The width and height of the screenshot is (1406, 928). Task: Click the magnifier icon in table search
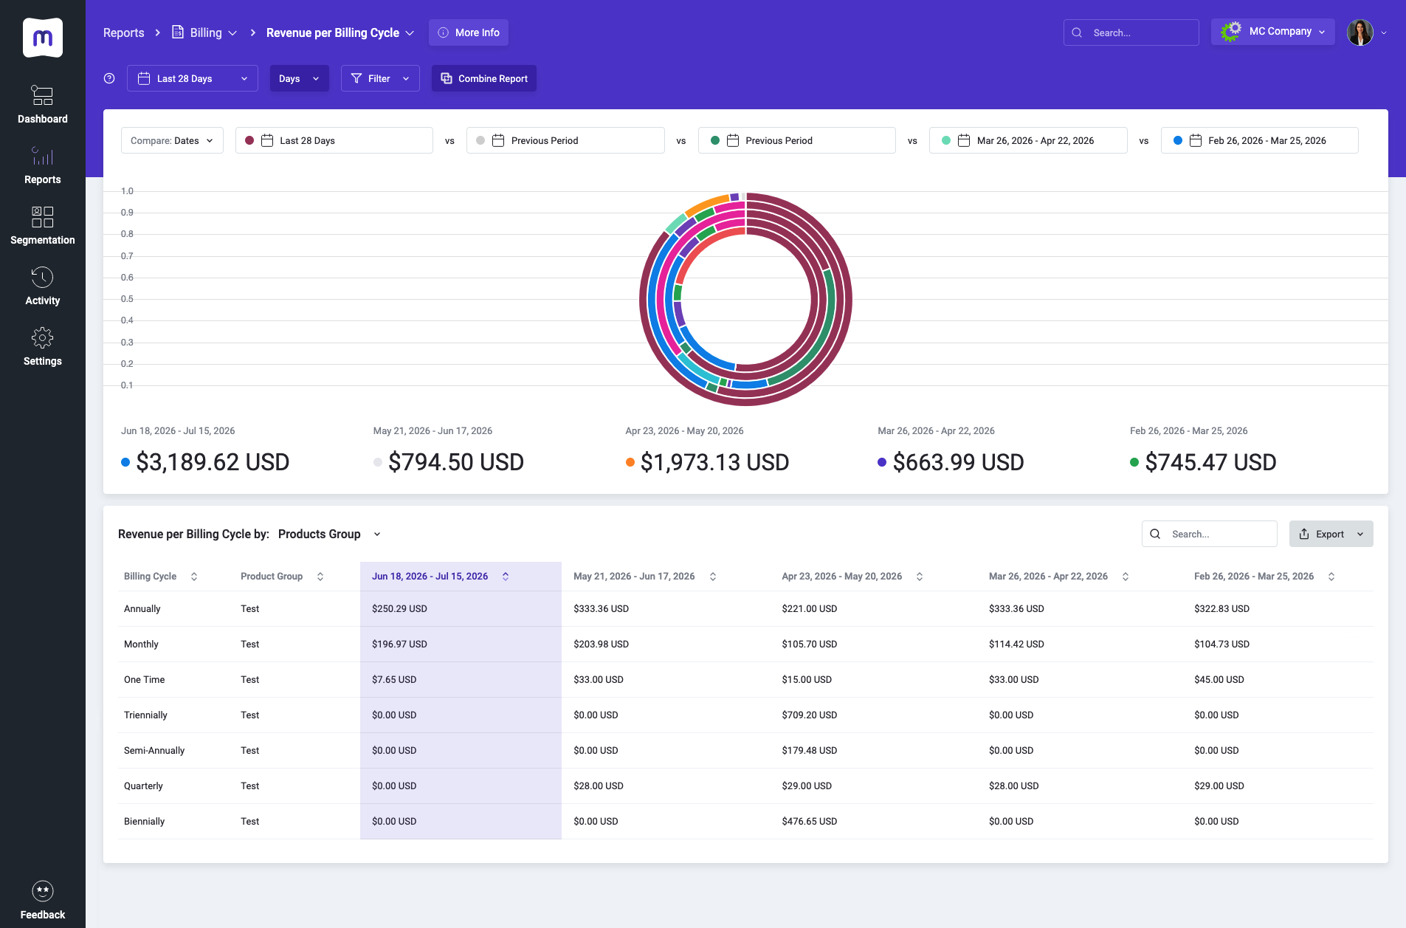coord(1156,534)
